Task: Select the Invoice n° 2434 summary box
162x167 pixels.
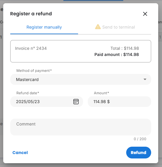Action: tap(81, 51)
